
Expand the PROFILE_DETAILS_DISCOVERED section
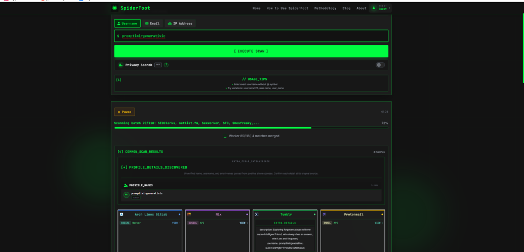(154, 167)
